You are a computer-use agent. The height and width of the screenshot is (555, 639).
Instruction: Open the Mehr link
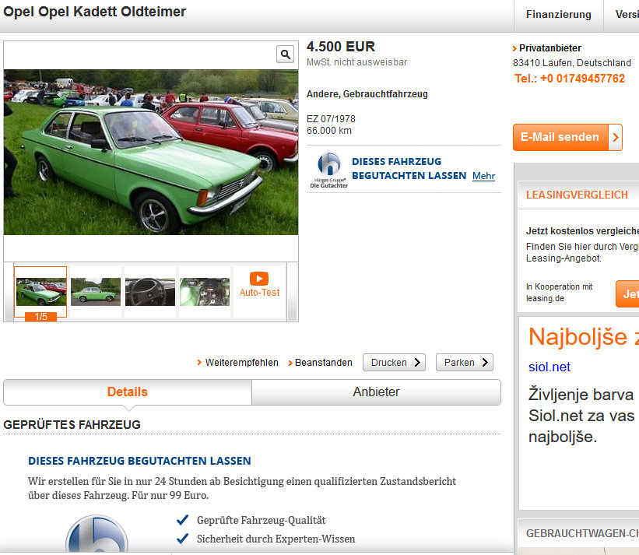[484, 176]
